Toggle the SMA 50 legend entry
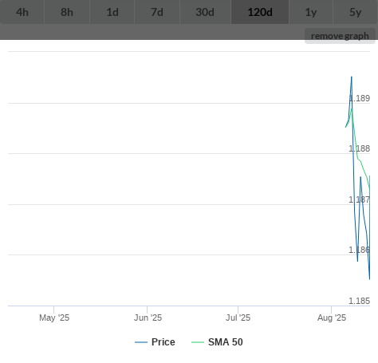 [x=217, y=342]
